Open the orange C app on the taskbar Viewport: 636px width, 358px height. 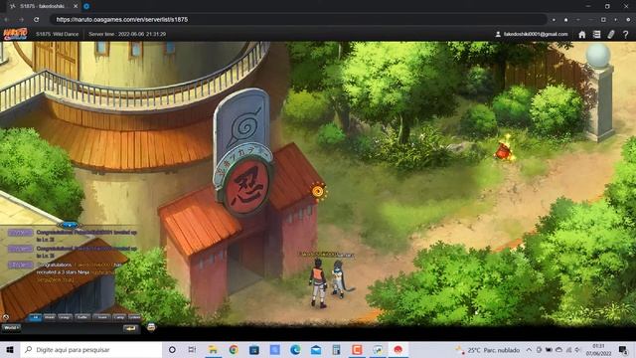[x=357, y=349]
